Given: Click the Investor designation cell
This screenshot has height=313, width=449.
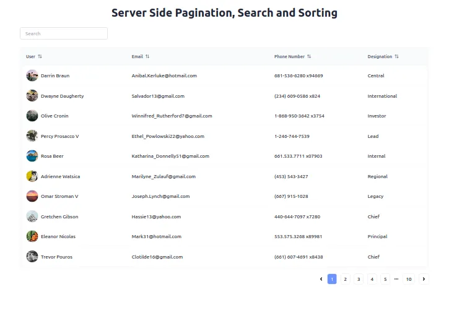Looking at the screenshot, I should pos(377,116).
